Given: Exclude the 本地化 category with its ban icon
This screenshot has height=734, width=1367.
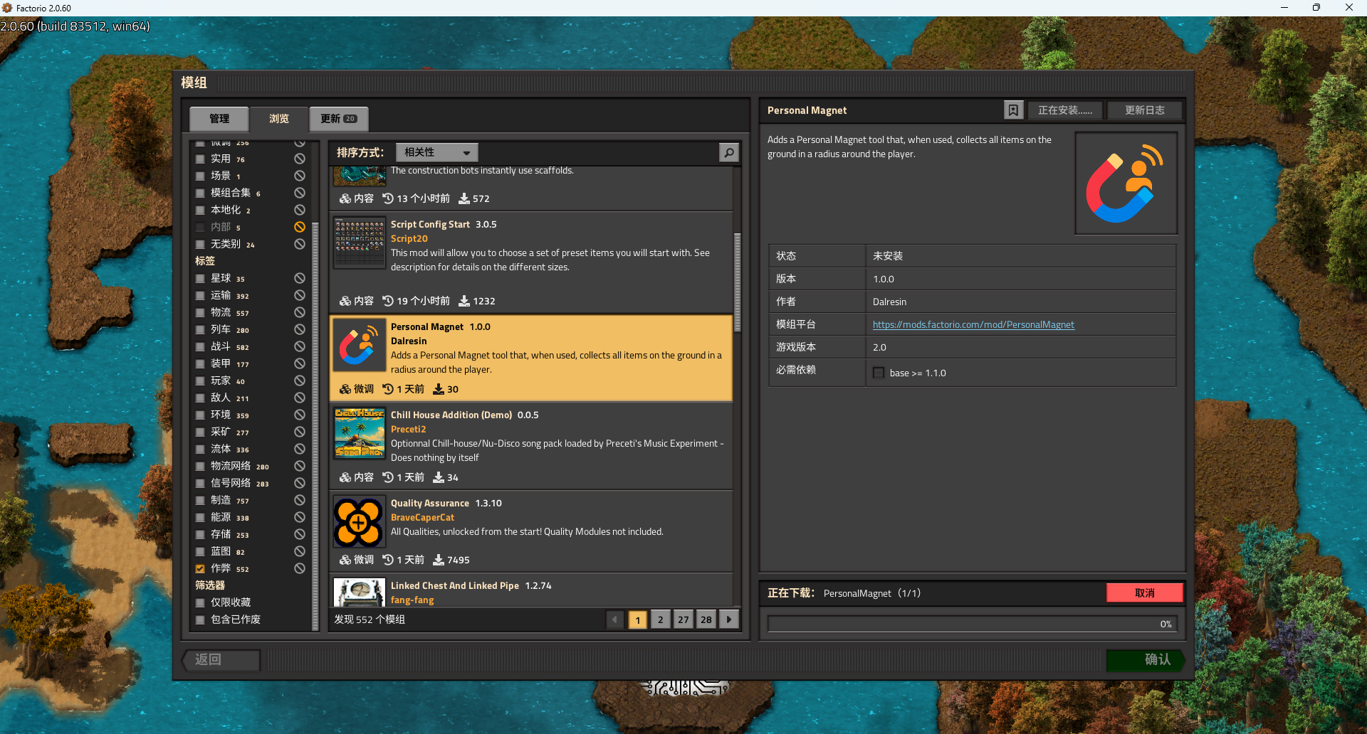Looking at the screenshot, I should tap(300, 210).
